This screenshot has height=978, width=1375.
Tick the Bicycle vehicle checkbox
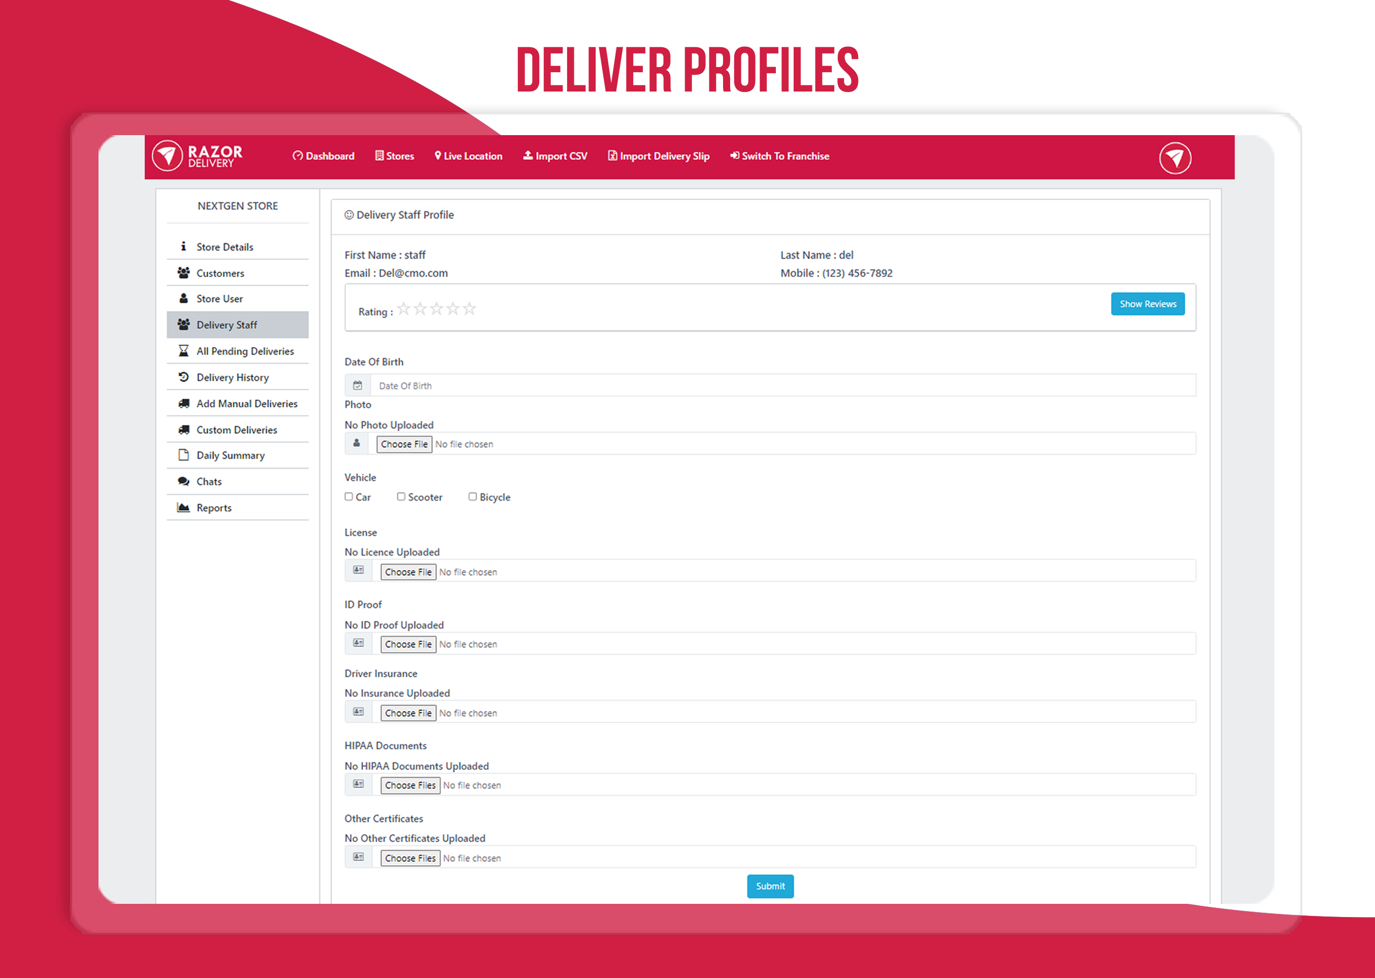click(472, 497)
